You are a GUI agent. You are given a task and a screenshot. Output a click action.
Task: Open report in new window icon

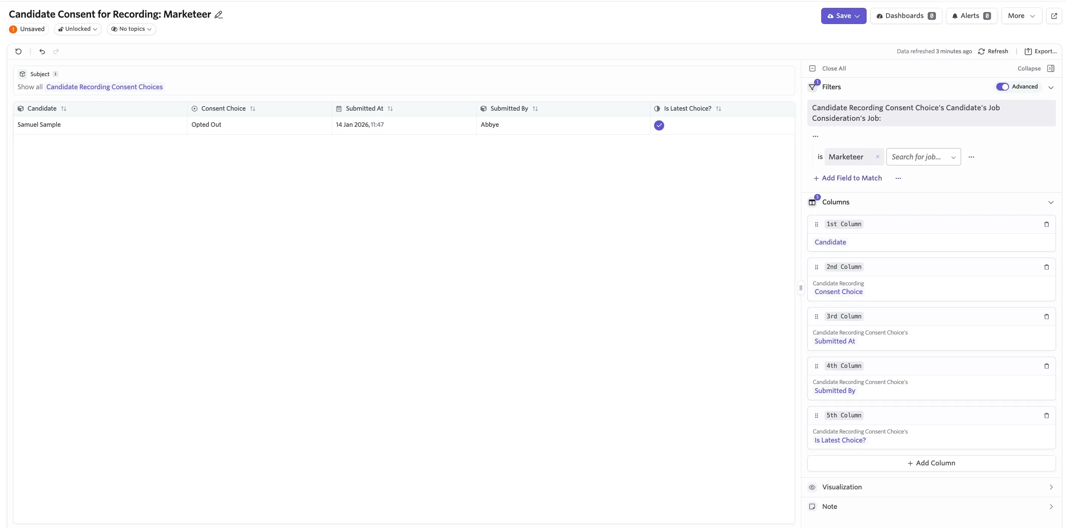click(x=1054, y=16)
